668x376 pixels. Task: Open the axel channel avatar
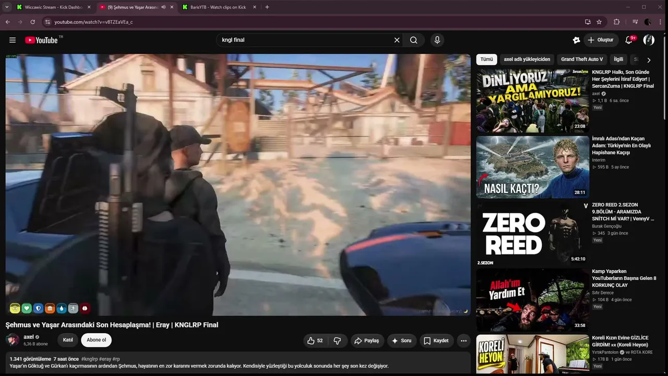[13, 340]
